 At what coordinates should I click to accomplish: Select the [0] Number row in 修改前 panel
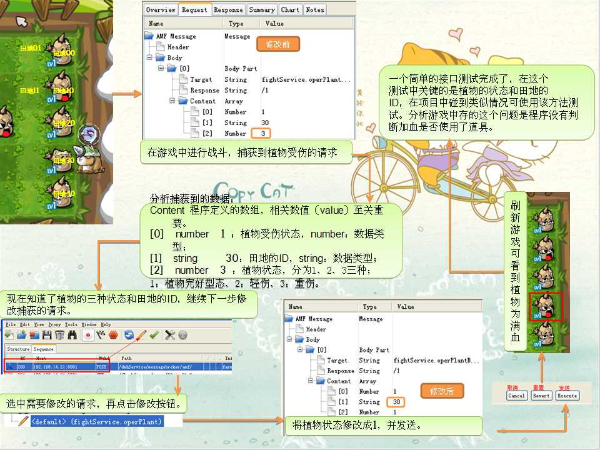pos(249,112)
